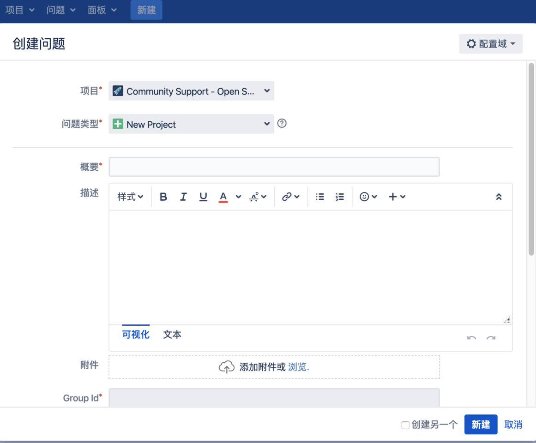The width and height of the screenshot is (536, 443).
Task: Open the 项目 project dropdown
Action: click(191, 91)
